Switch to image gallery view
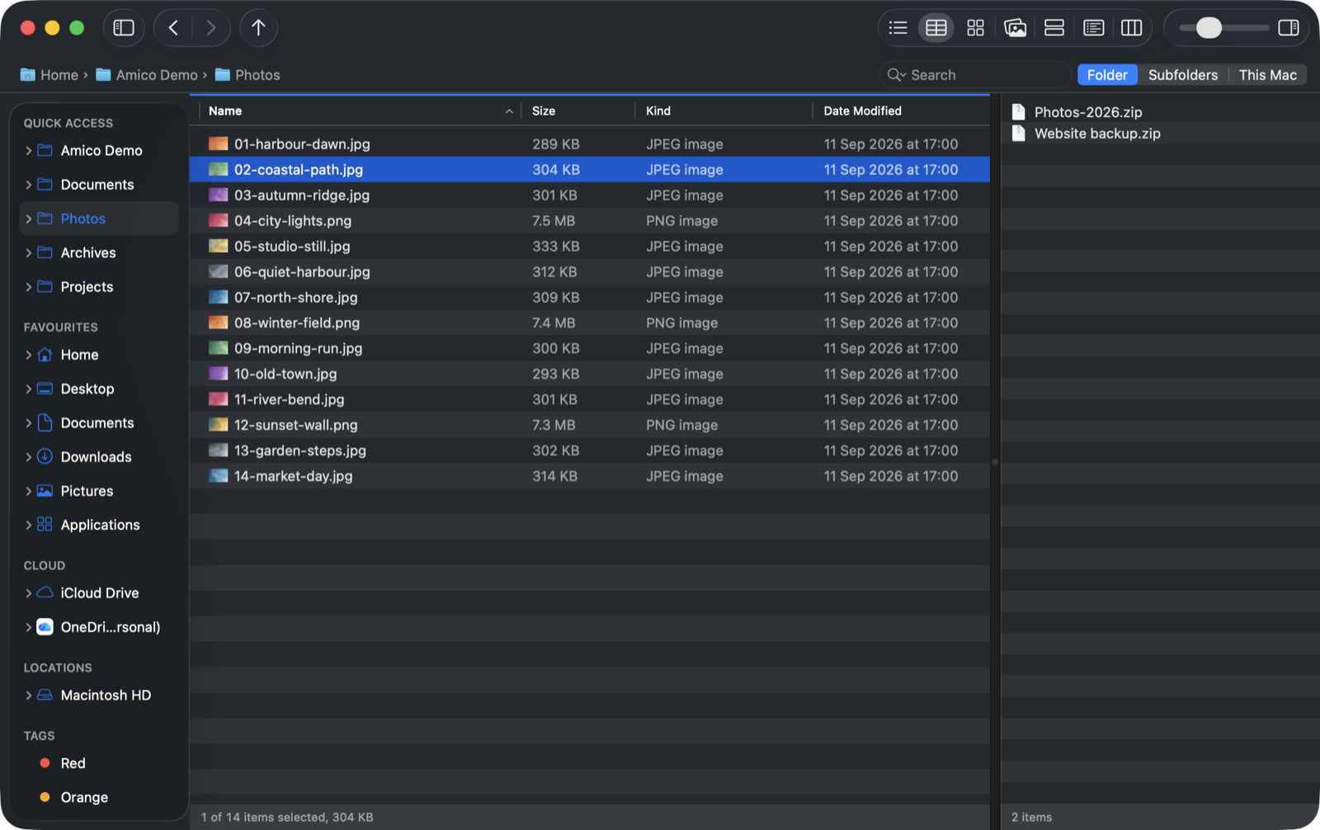1320x830 pixels. point(1015,28)
